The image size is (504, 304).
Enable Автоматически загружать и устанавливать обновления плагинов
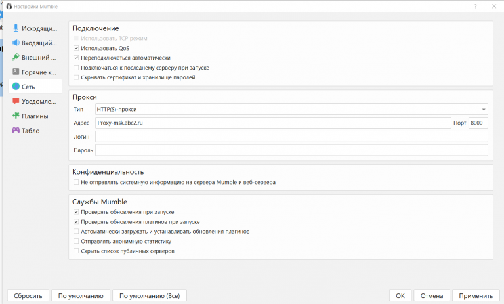(x=76, y=231)
